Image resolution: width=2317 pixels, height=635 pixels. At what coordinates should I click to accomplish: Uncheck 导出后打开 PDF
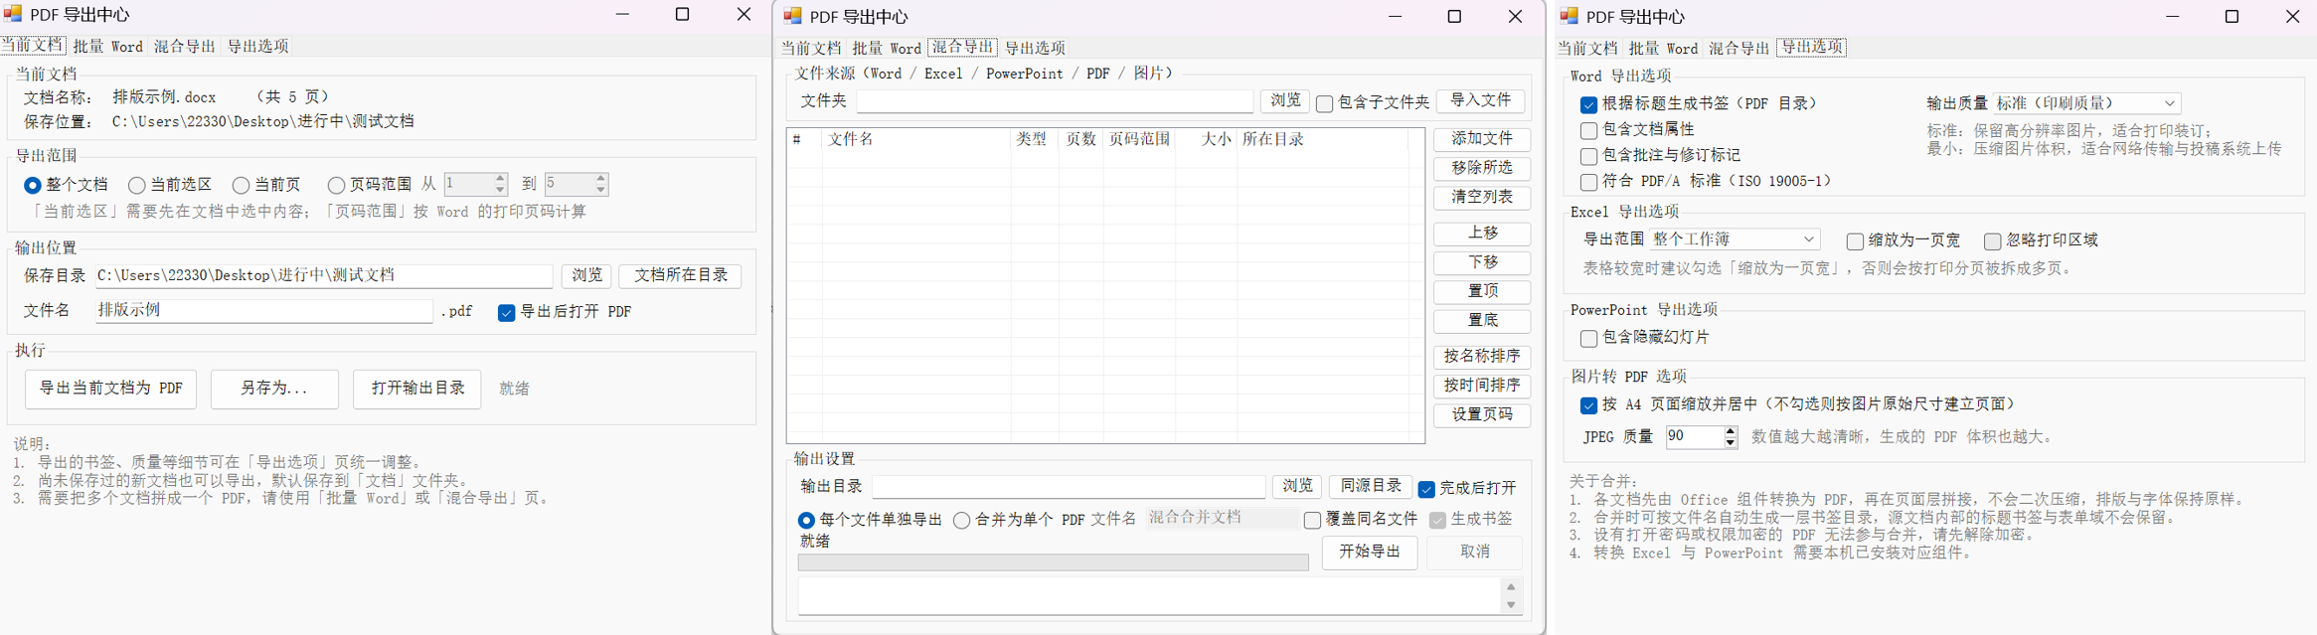click(506, 313)
